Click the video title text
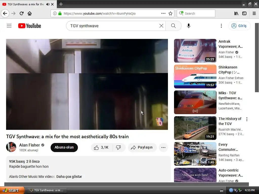259x194 pixels. (x=67, y=137)
